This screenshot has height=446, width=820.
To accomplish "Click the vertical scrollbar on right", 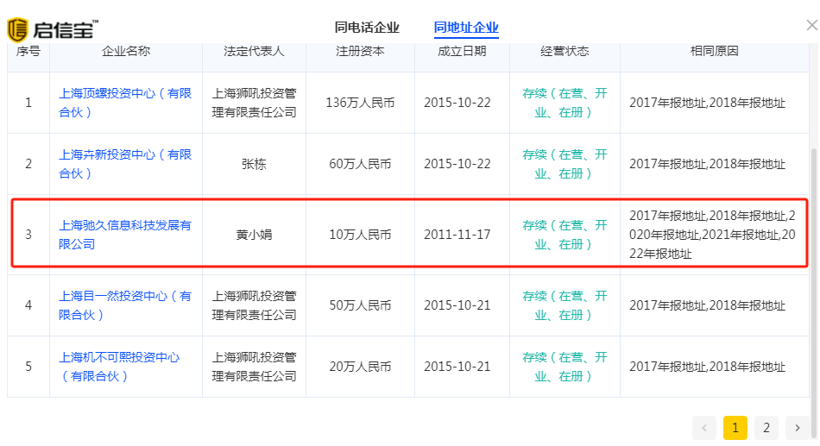I will tap(814, 292).
